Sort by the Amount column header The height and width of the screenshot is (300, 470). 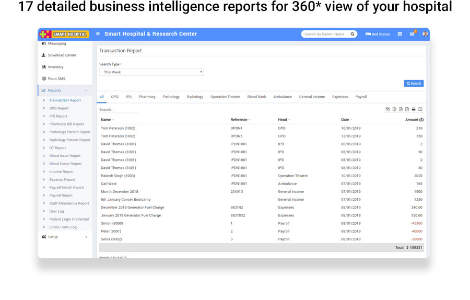click(x=415, y=120)
